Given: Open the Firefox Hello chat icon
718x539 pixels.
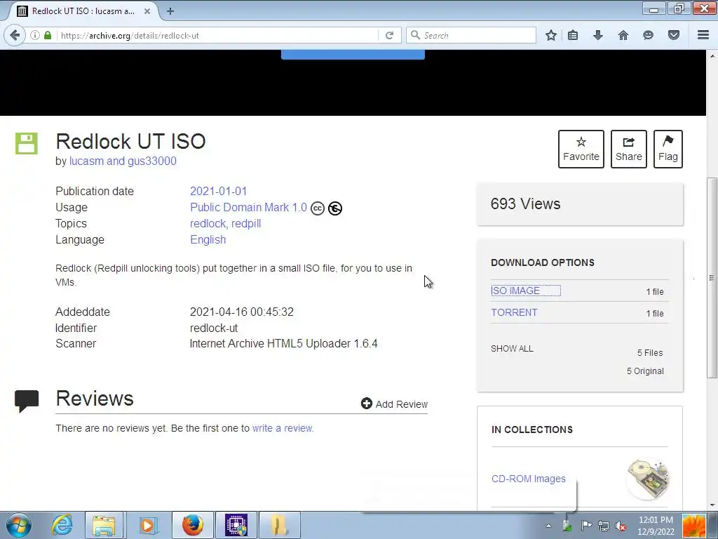Looking at the screenshot, I should point(648,35).
